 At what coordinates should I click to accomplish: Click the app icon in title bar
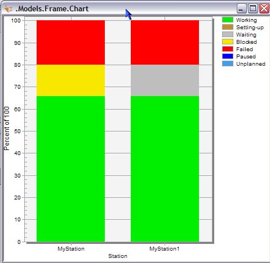click(8, 8)
